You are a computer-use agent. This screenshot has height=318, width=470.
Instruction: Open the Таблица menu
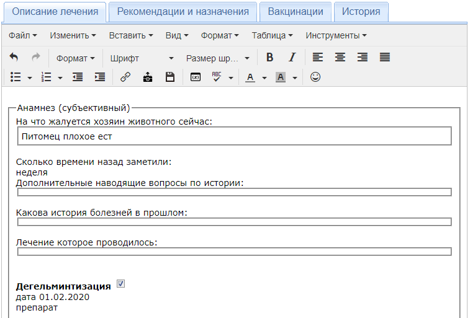coord(273,35)
